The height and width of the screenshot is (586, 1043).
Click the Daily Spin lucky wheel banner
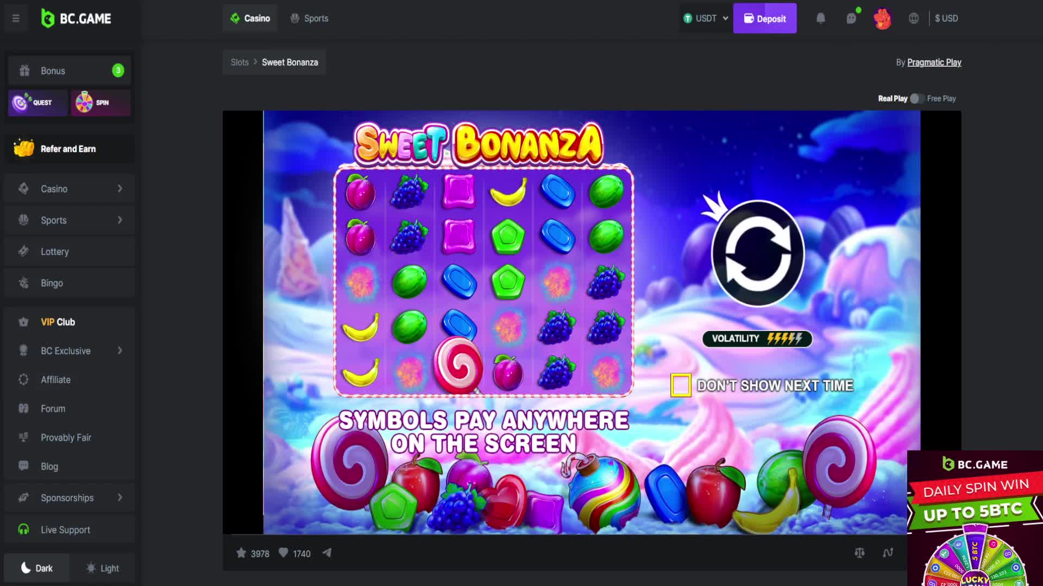(975, 518)
